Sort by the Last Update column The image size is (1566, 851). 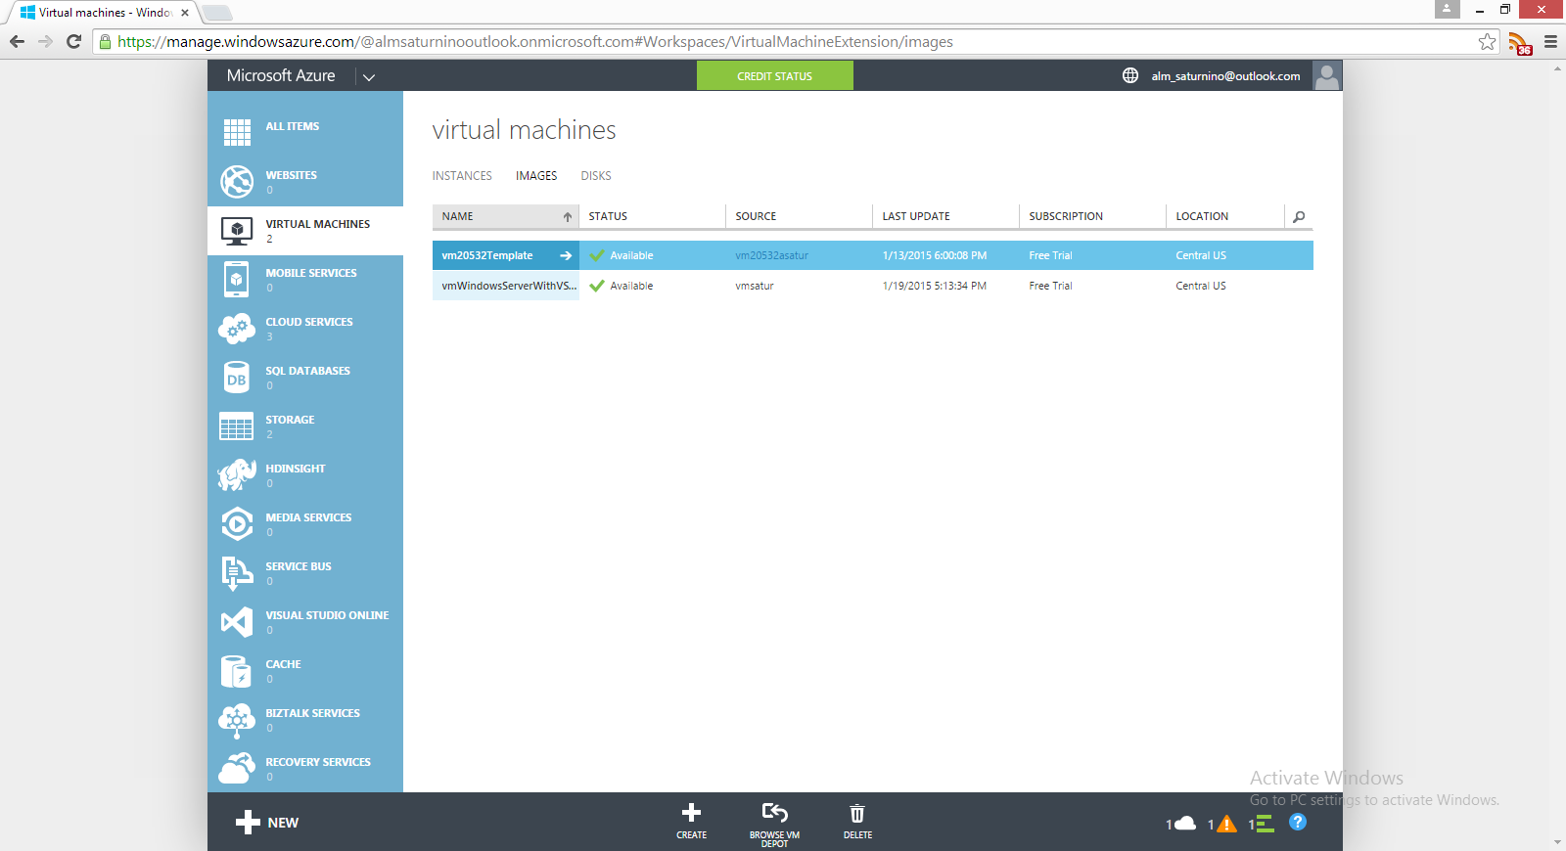point(945,216)
